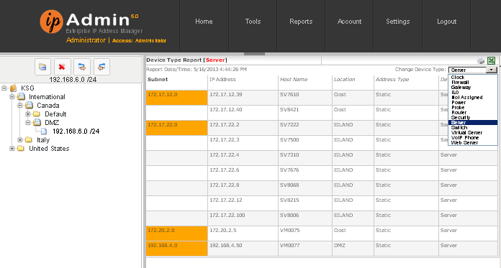Open the Reports menu

click(x=301, y=22)
